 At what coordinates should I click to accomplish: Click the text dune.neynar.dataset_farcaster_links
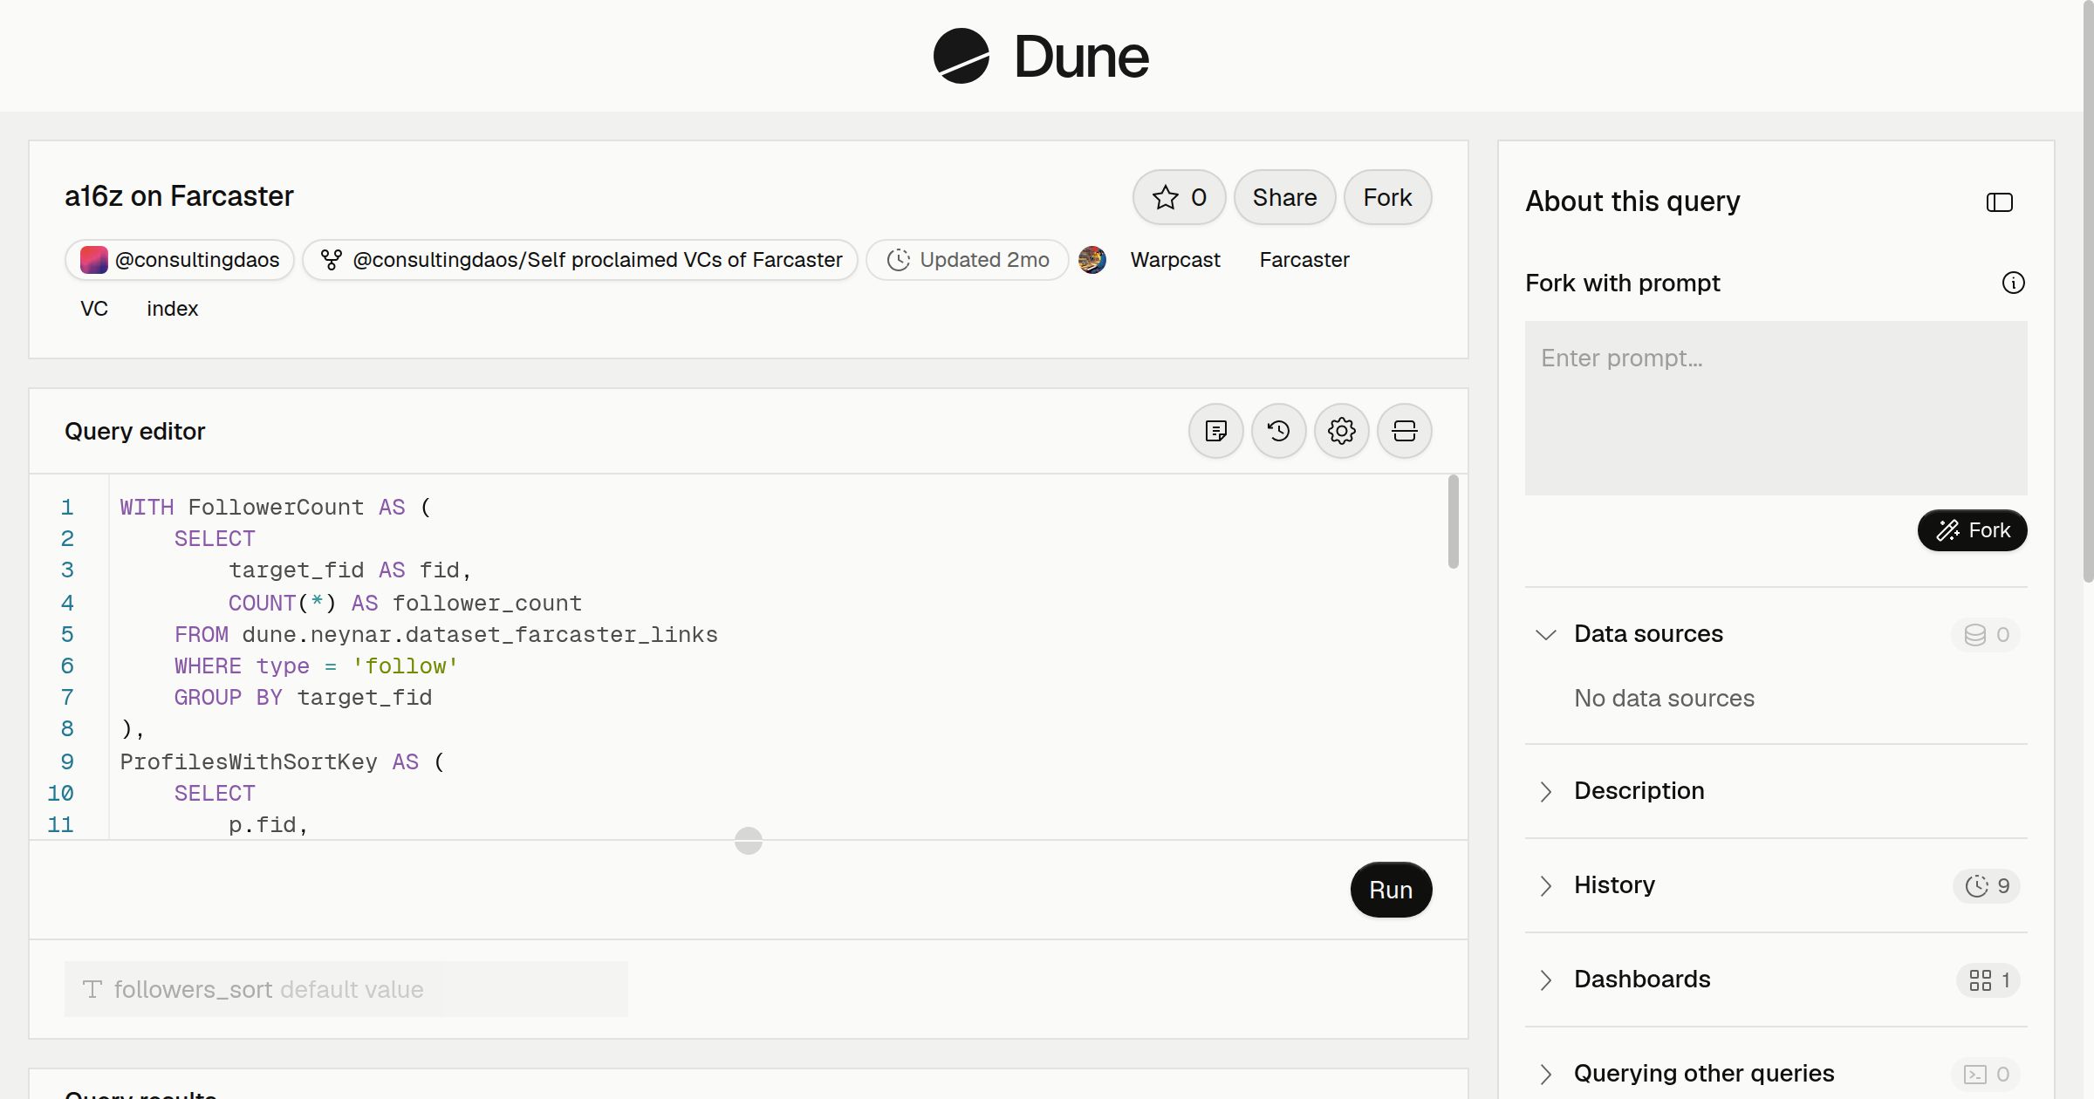click(480, 635)
